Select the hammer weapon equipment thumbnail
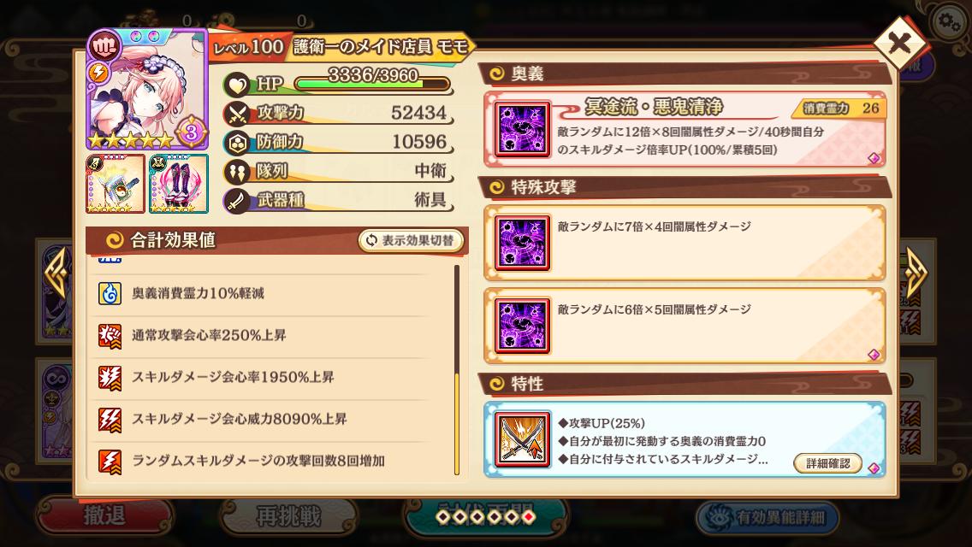 pyautogui.click(x=116, y=184)
